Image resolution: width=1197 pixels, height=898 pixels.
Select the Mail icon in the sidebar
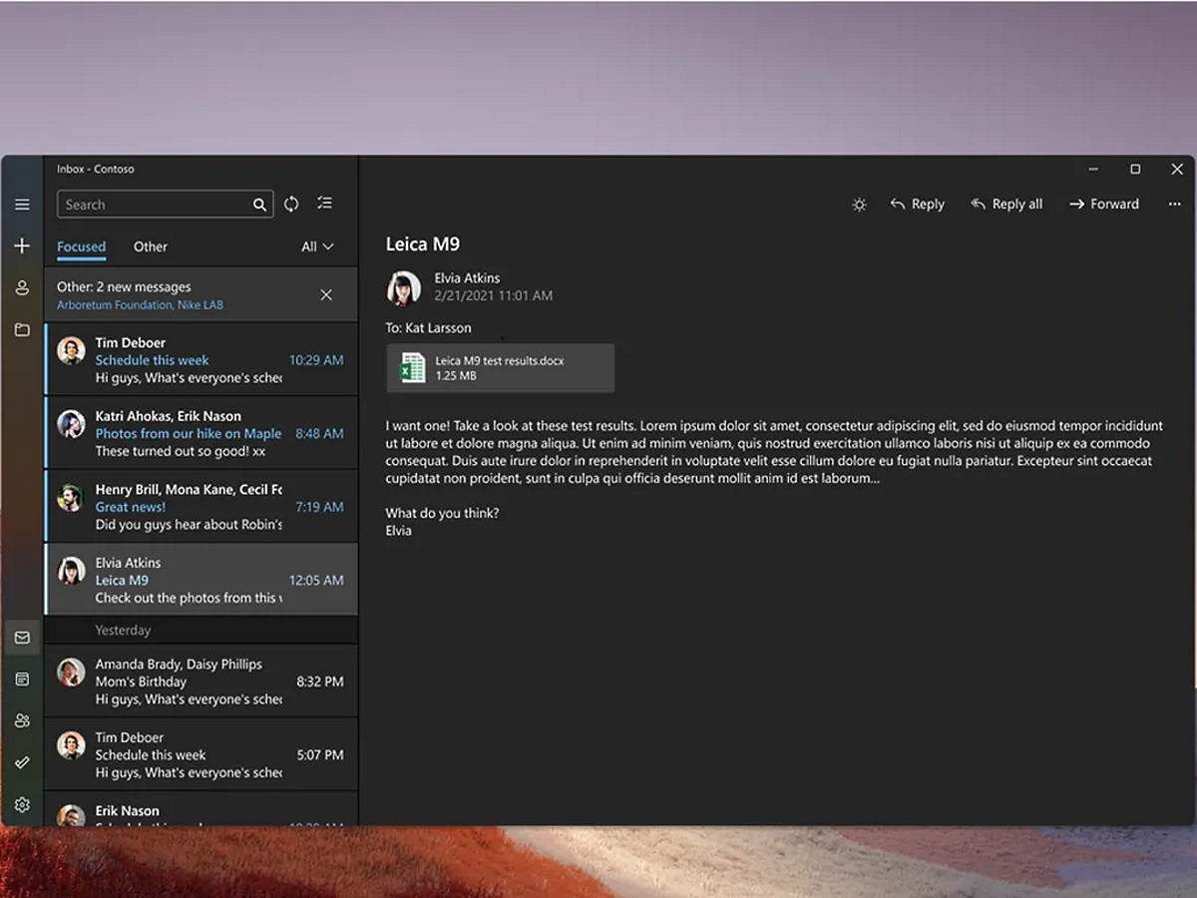pyautogui.click(x=22, y=637)
